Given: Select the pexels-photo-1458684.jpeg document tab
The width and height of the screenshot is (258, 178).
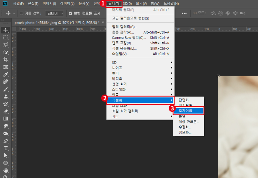Looking at the screenshot, I should pyautogui.click(x=57, y=23).
